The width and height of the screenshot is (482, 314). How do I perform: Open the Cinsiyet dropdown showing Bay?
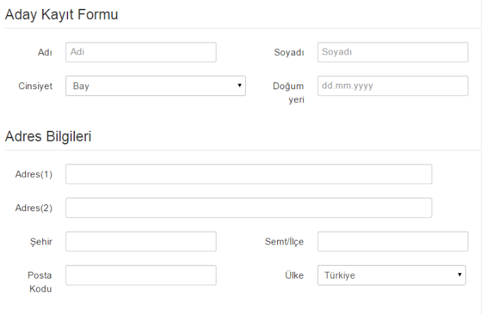tap(155, 86)
